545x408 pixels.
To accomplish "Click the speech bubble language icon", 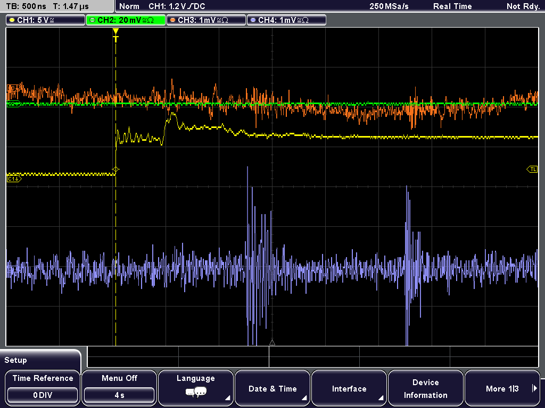I will (x=196, y=393).
